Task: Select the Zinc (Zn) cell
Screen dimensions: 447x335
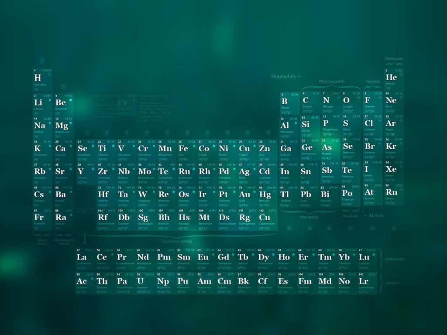Action: 268,150
